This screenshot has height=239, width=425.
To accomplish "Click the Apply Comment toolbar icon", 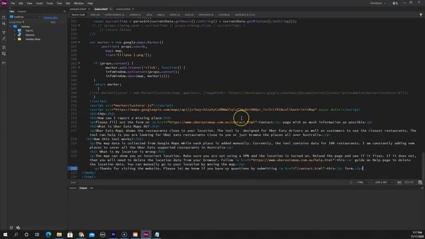I will 4,54.
